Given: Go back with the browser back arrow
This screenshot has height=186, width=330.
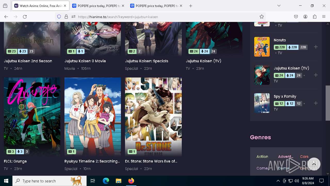Looking at the screenshot, I should 6,17.
